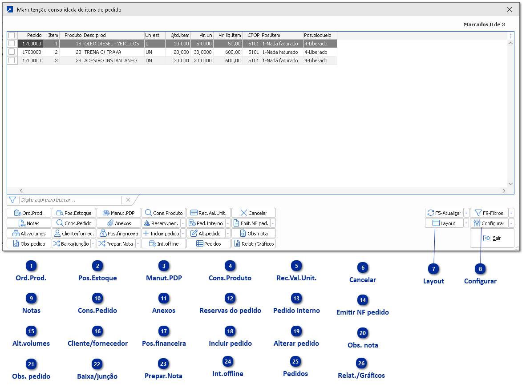Click the Pos.Estoque stock position button
Viewport: 530px width, 388px height.
pyautogui.click(x=74, y=213)
